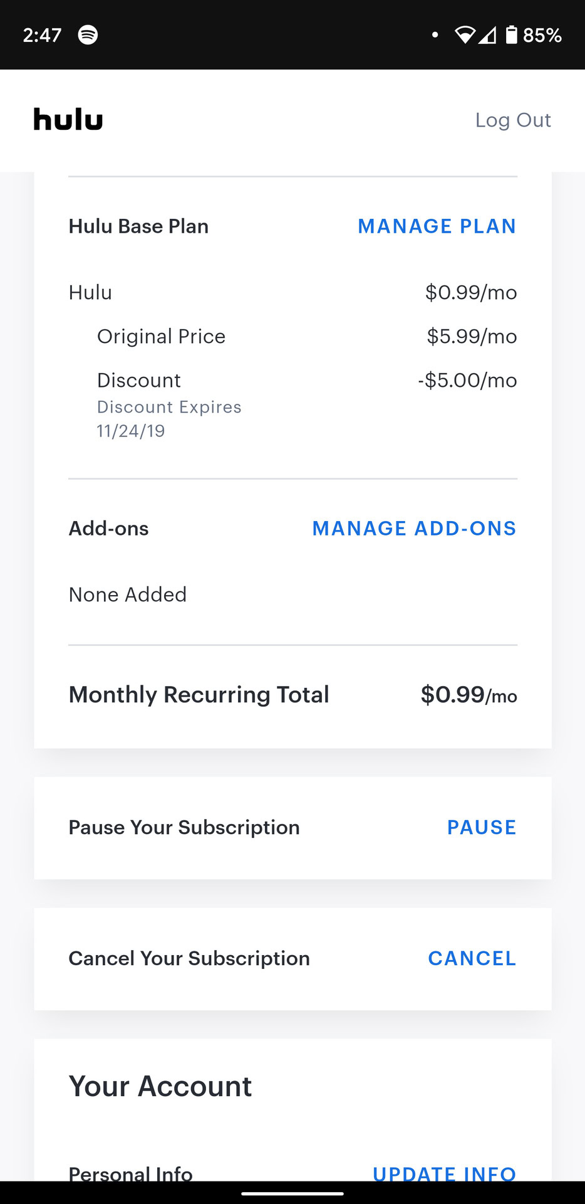This screenshot has height=1204, width=585.
Task: Tap the Your Account heading
Action: coord(160,1087)
